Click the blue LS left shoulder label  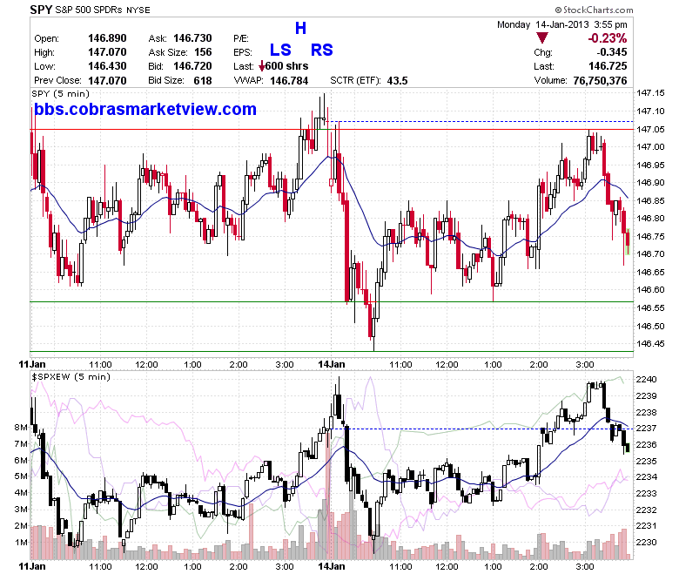pos(280,50)
